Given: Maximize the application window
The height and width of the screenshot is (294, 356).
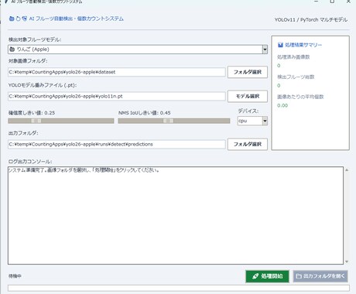Looking at the screenshot, I should [332, 2].
